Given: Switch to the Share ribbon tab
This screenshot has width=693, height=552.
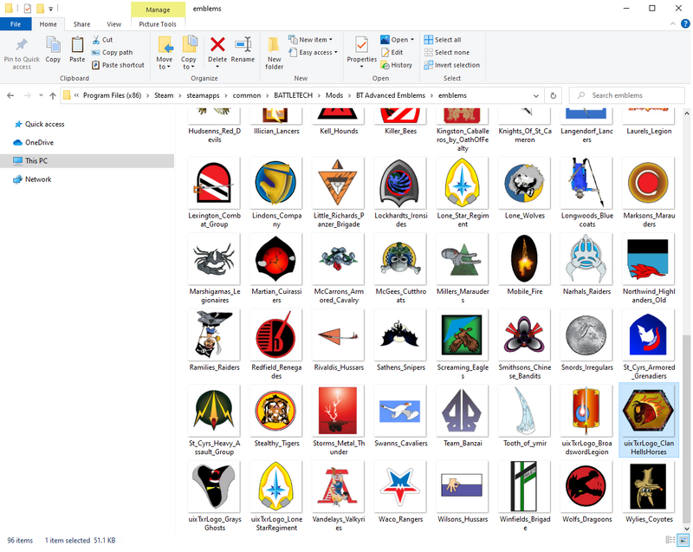Looking at the screenshot, I should click(81, 24).
